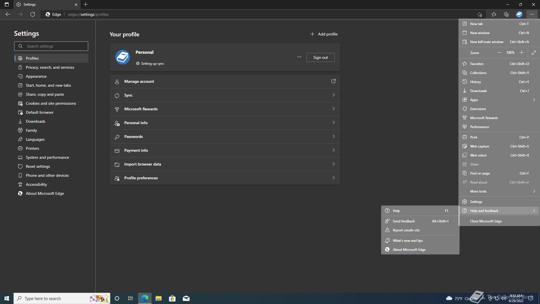Click the Sign out button
Screen dimensions: 540x304
tap(320, 57)
